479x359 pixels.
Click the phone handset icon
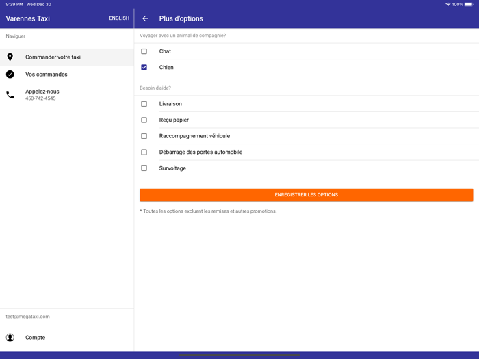10,94
